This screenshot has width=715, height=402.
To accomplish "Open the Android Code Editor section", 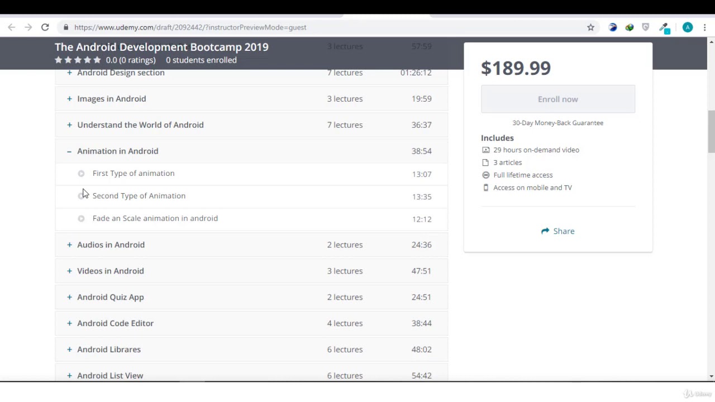I will coord(115,323).
